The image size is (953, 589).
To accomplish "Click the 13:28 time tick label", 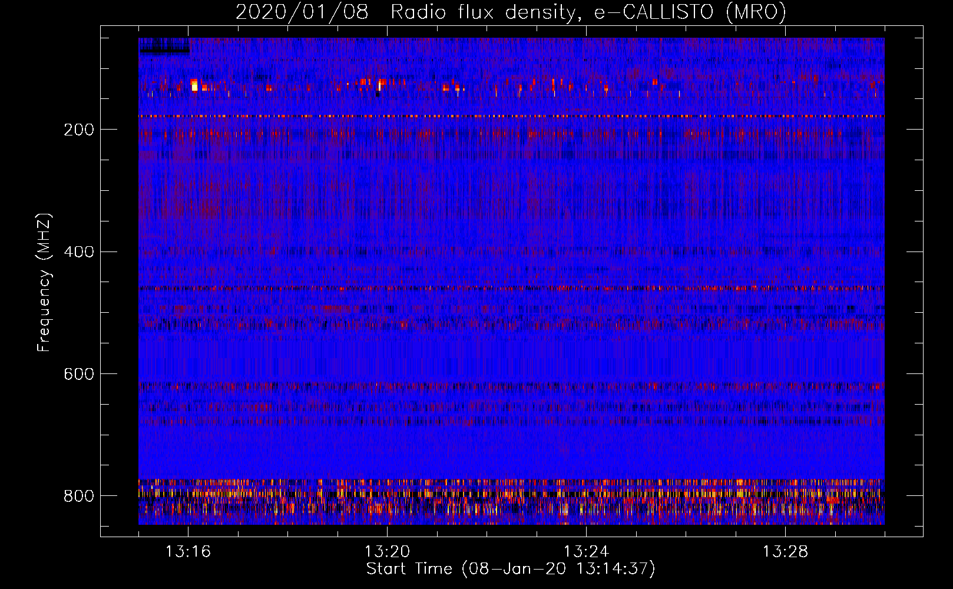I will [x=785, y=552].
